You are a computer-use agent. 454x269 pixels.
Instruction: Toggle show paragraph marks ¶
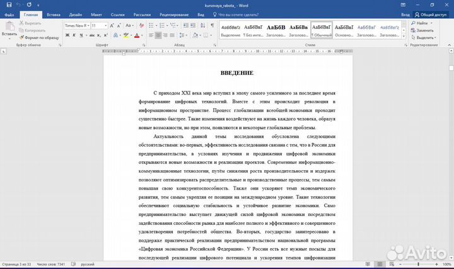(x=212, y=25)
